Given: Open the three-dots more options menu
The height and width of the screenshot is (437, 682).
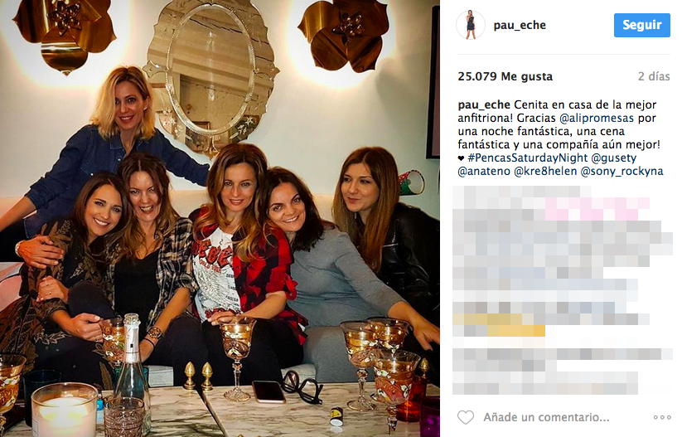Looking at the screenshot, I should (x=662, y=417).
